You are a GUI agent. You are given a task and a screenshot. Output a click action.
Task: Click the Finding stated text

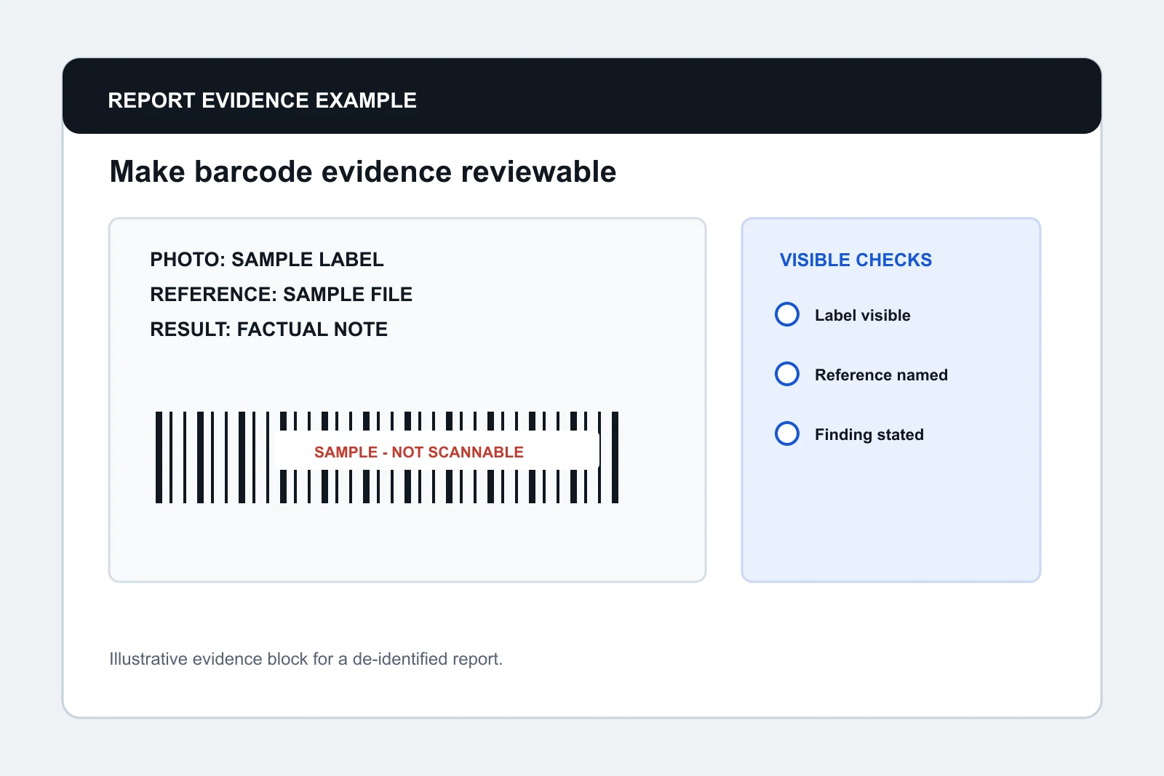click(x=869, y=435)
